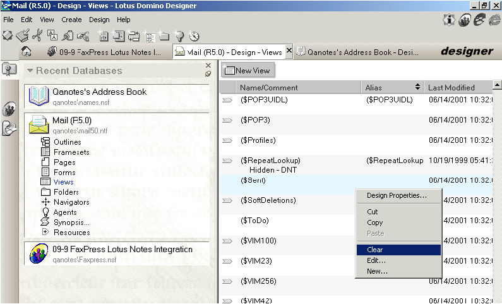Click the home icon in the tab bar
502x304 pixels.
pos(27,52)
